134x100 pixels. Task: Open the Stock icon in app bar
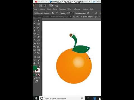pyautogui.click(x=45, y=6)
